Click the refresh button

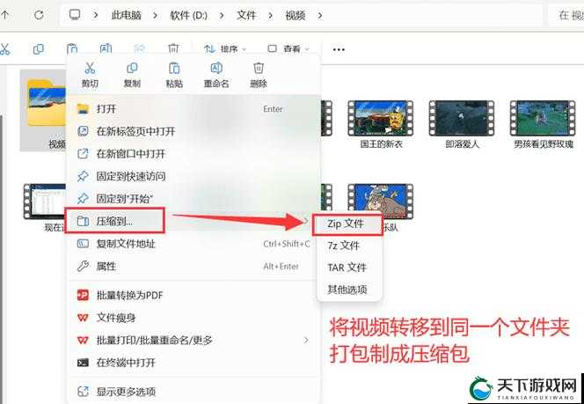click(x=39, y=15)
